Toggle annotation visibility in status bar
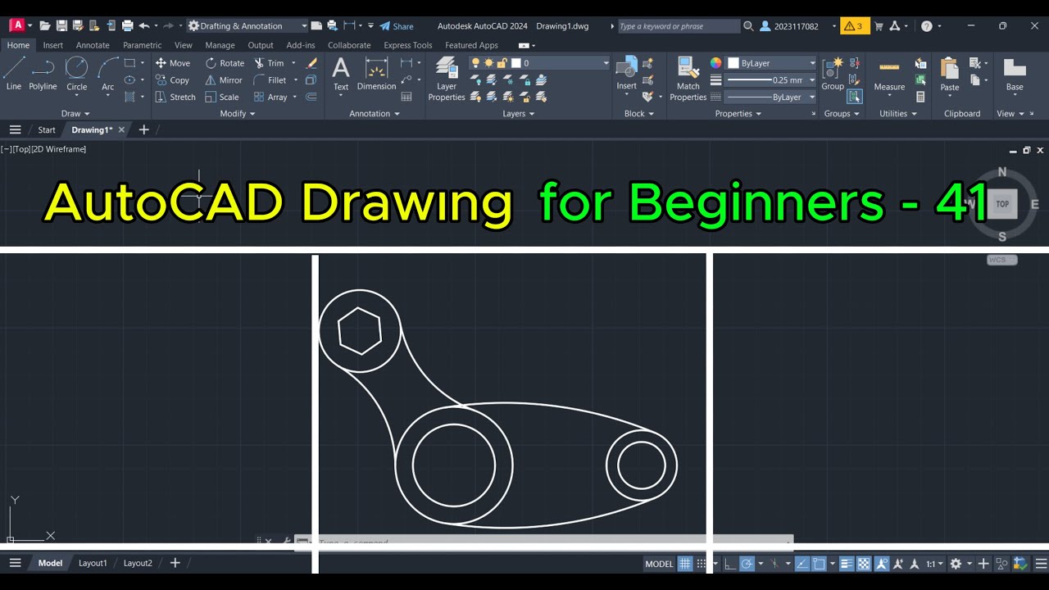The width and height of the screenshot is (1049, 590). point(882,564)
